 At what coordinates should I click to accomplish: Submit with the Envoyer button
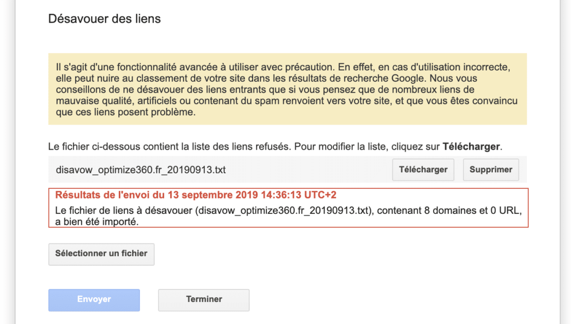[x=94, y=299]
